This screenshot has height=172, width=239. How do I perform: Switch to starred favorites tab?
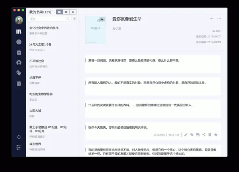point(73,12)
